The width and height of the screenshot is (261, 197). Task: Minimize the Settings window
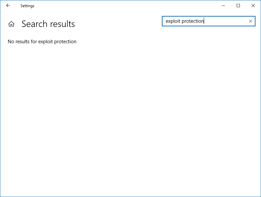(x=223, y=6)
